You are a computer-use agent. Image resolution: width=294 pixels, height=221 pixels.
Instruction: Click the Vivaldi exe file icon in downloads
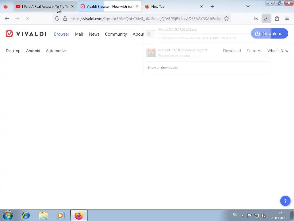point(151,34)
